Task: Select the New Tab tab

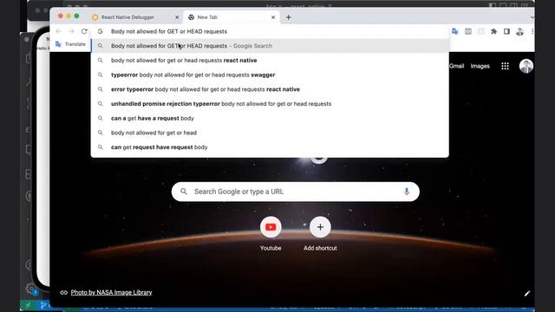Action: point(232,17)
